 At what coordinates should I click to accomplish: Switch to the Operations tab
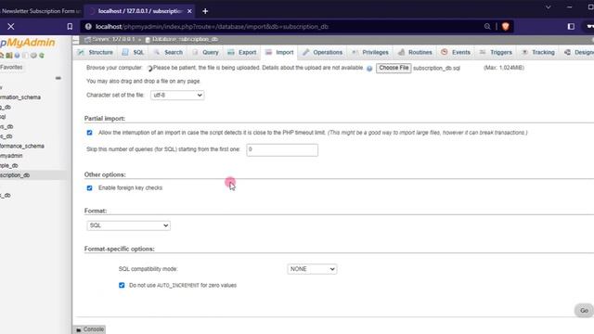pos(322,52)
